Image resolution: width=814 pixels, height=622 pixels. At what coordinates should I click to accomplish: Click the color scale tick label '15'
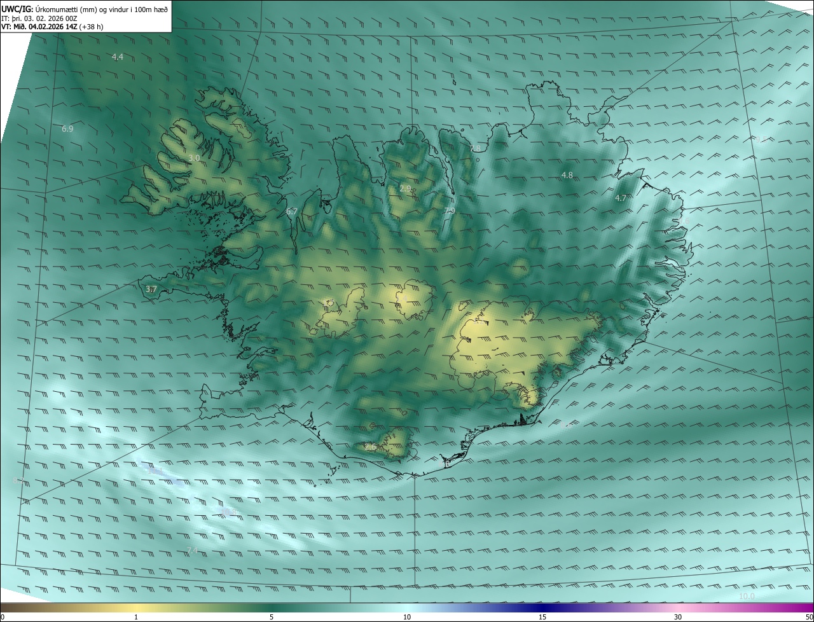[x=542, y=617]
